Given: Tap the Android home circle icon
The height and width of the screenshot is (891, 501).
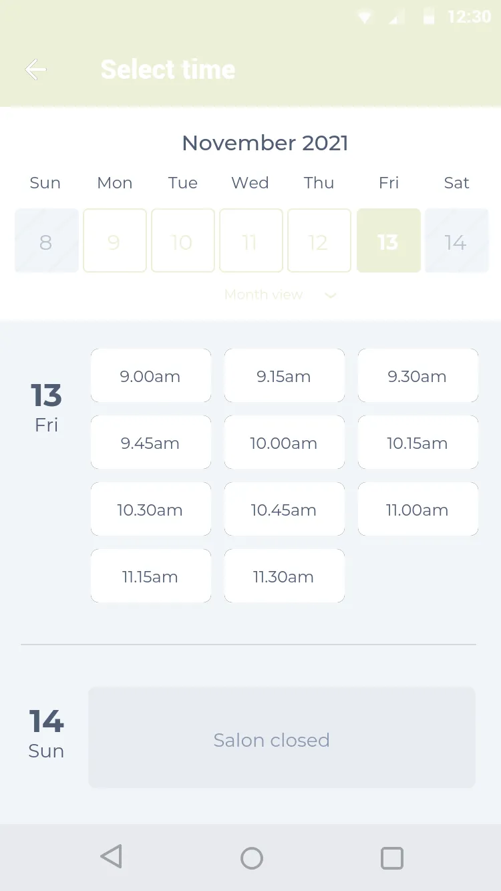Looking at the screenshot, I should 252,858.
